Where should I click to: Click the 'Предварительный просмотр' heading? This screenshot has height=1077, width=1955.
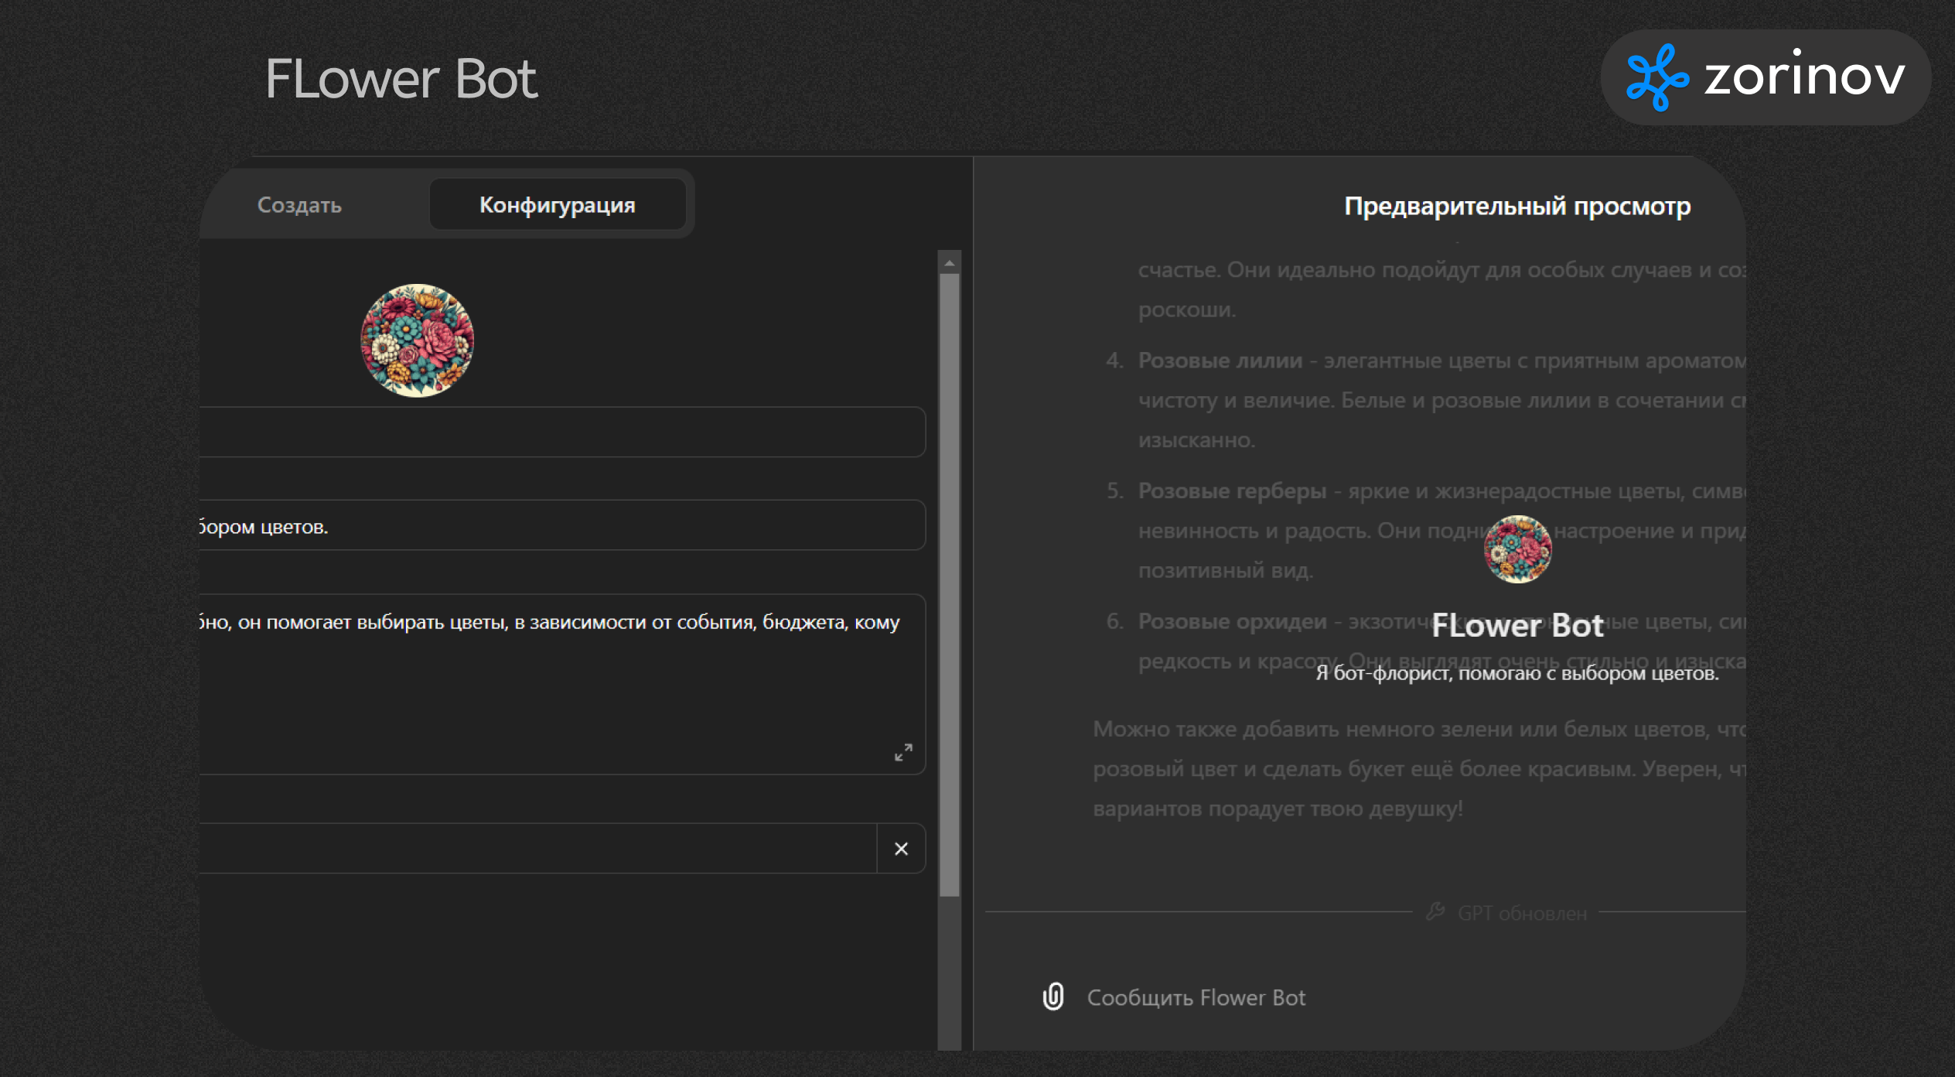[1517, 207]
